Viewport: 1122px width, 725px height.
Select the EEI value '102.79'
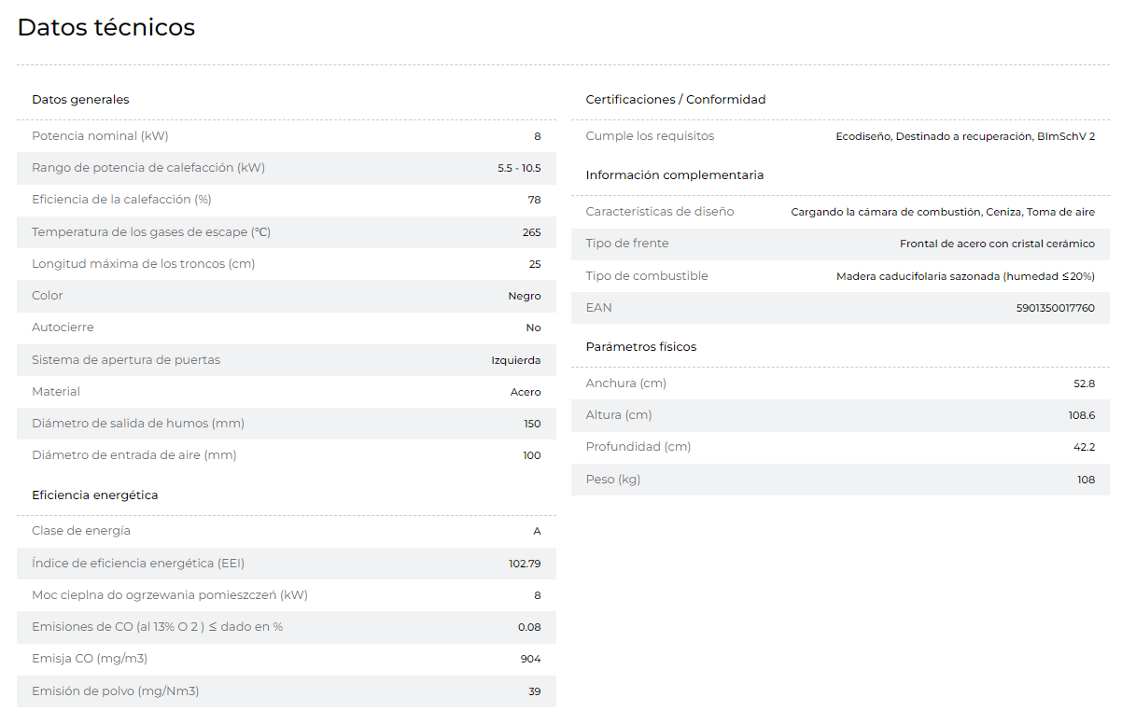click(525, 564)
